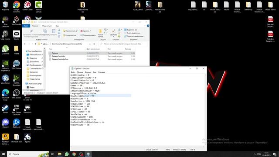279x157 pixels.
Task: Open the Help (Справка) menu in Notepad
Action: [102, 72]
